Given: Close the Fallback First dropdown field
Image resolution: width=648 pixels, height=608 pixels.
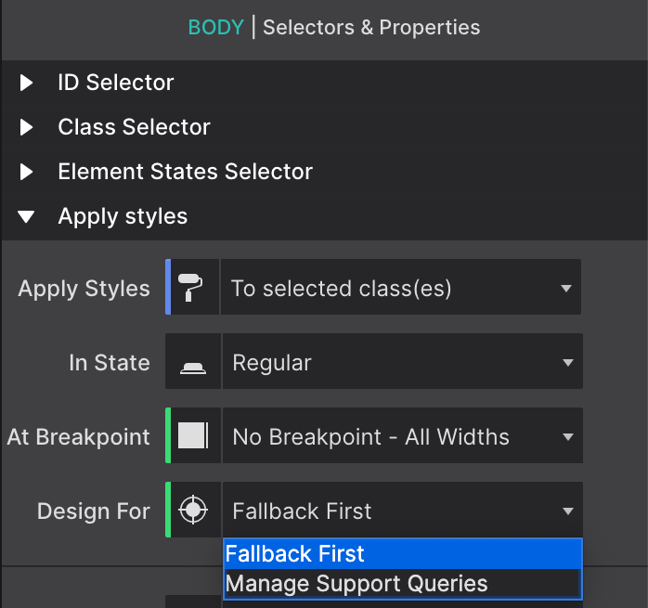Looking at the screenshot, I should point(403,510).
